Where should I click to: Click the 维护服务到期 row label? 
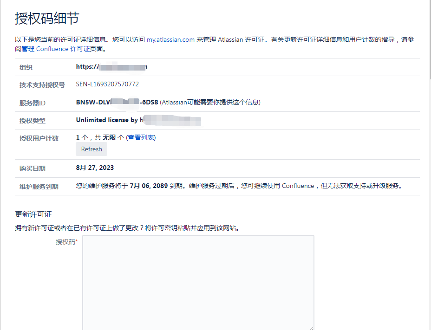pyautogui.click(x=39, y=187)
